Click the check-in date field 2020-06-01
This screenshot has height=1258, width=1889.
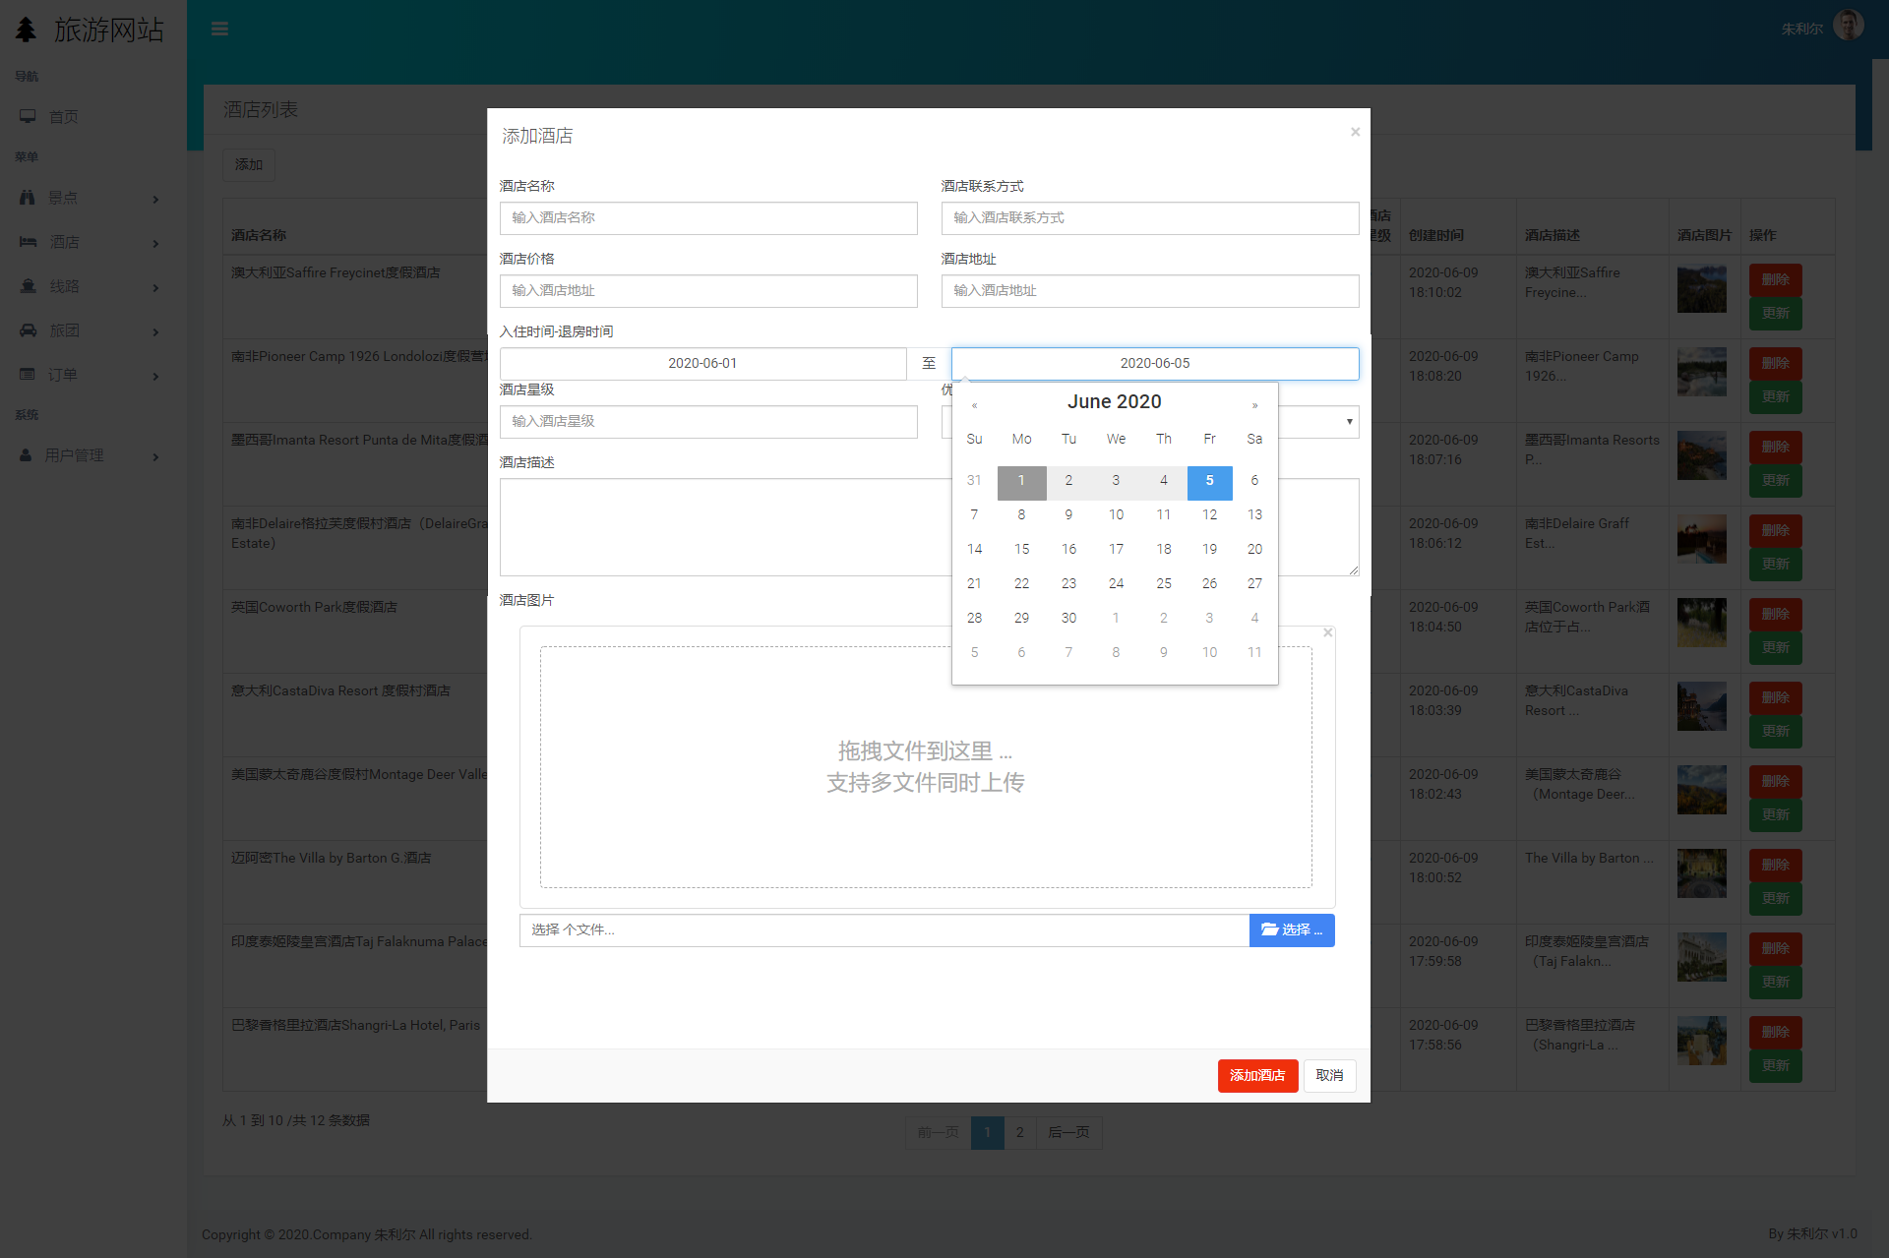[702, 363]
